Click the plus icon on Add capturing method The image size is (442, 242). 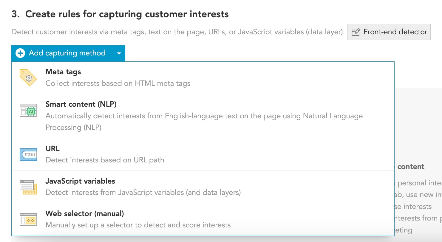coord(20,53)
